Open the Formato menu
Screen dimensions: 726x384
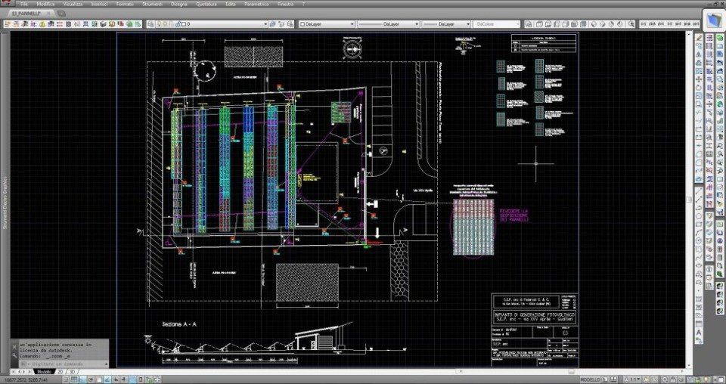tap(125, 4)
